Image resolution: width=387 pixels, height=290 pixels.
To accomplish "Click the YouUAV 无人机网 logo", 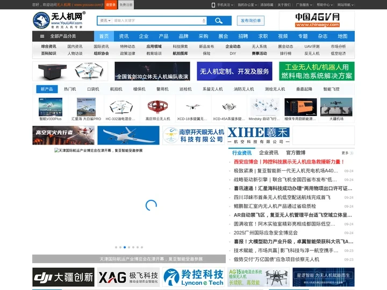I will (x=59, y=20).
